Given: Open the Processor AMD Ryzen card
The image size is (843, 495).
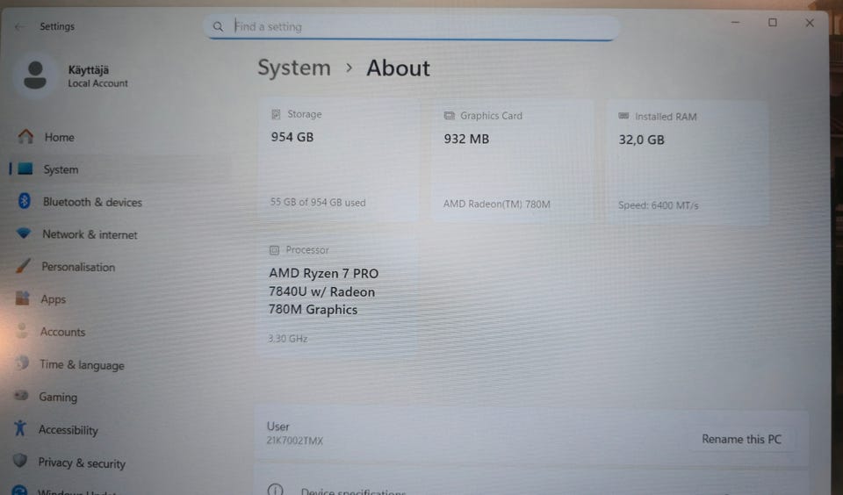Looking at the screenshot, I should coord(337,297).
